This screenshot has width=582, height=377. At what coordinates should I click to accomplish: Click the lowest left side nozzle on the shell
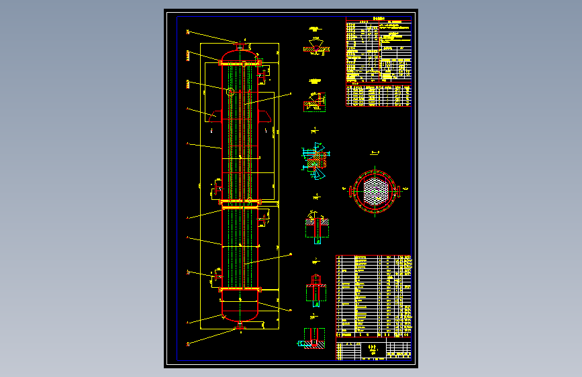point(217,276)
